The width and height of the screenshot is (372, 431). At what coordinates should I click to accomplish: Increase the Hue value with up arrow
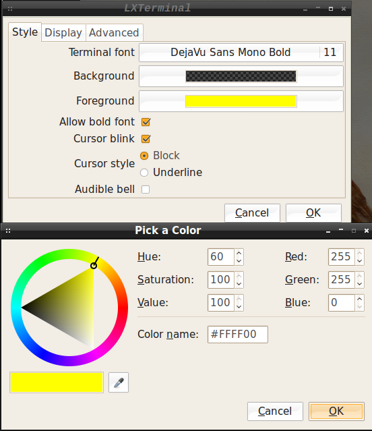(x=239, y=254)
